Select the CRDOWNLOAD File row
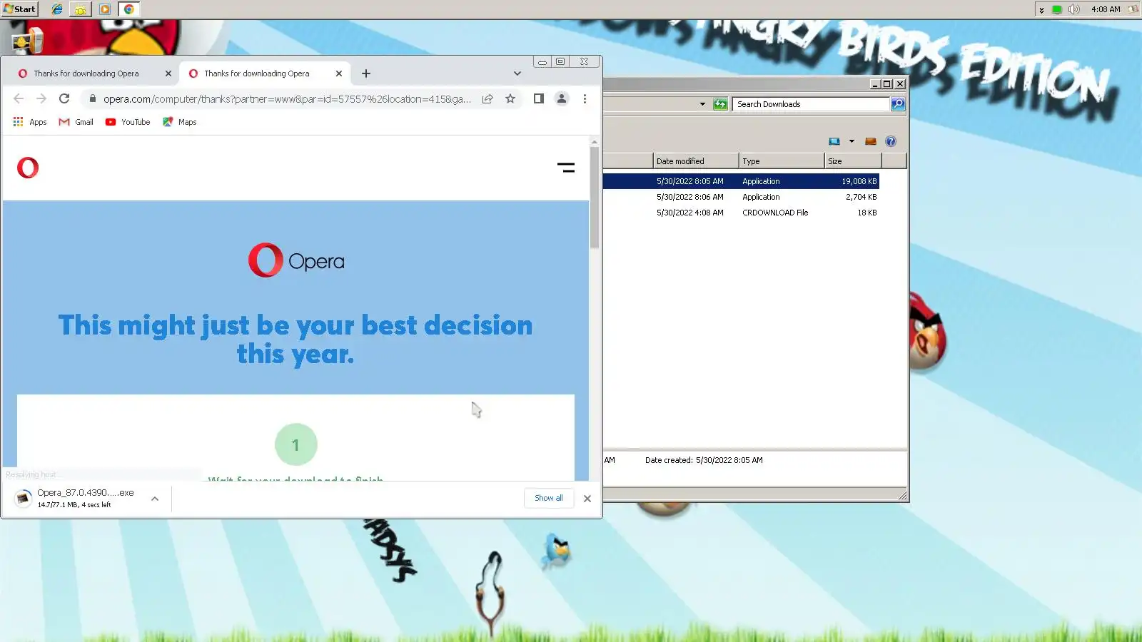The image size is (1142, 642). [741, 213]
